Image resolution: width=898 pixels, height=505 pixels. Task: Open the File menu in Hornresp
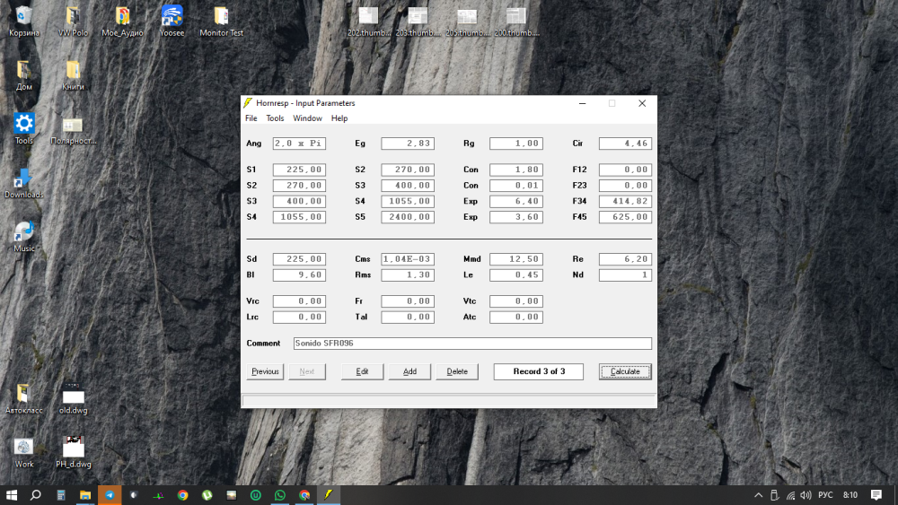251,118
